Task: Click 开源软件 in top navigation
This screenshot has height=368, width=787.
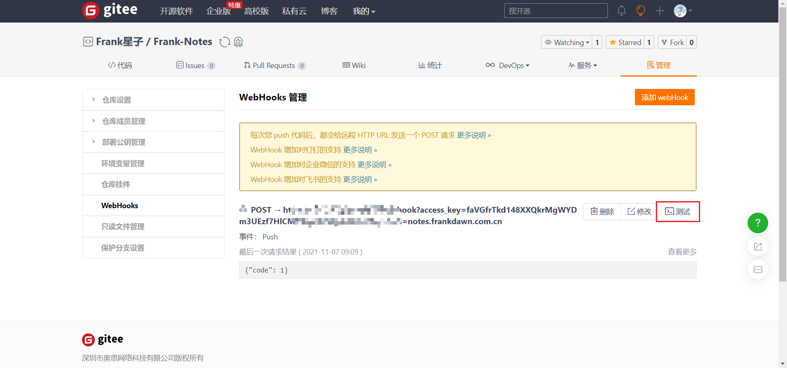Action: pos(176,11)
